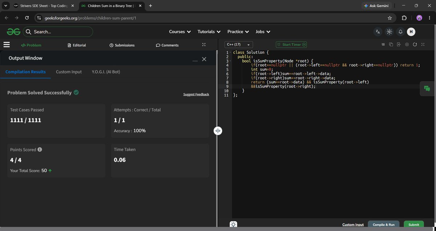Screen dimensions: 436x231
Task: Click the 'Problem Solved Successfully' text
Action: pyautogui.click(x=40, y=93)
